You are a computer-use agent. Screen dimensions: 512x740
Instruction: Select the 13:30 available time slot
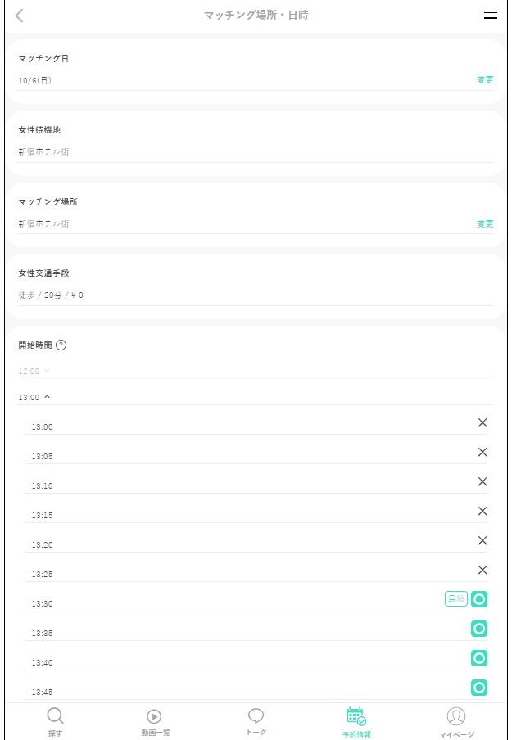479,599
